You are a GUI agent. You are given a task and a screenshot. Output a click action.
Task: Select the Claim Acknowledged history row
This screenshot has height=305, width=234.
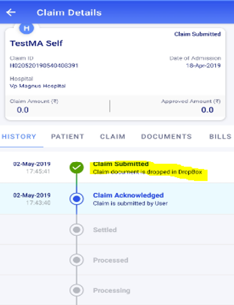(x=117, y=199)
